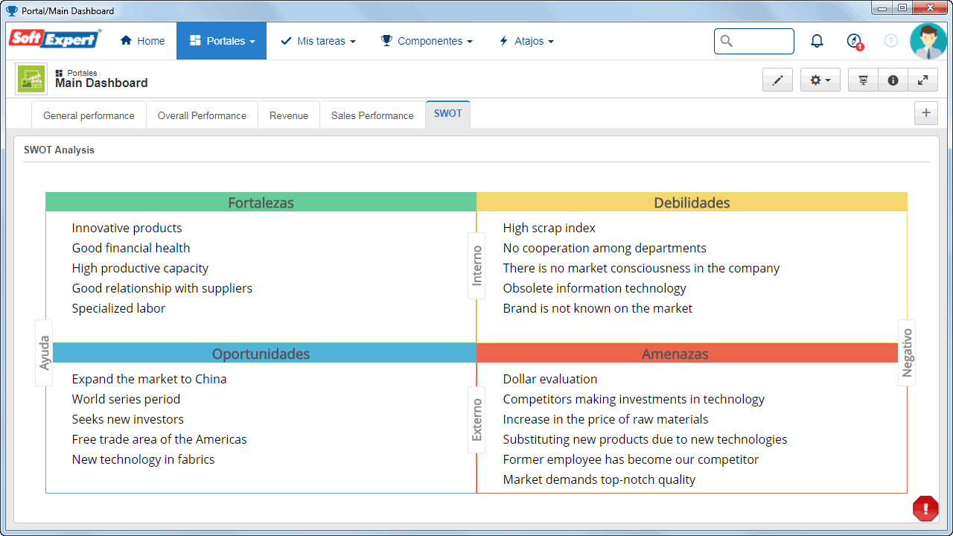Click into the search input field
Screen dimensions: 953x536
pos(754,41)
